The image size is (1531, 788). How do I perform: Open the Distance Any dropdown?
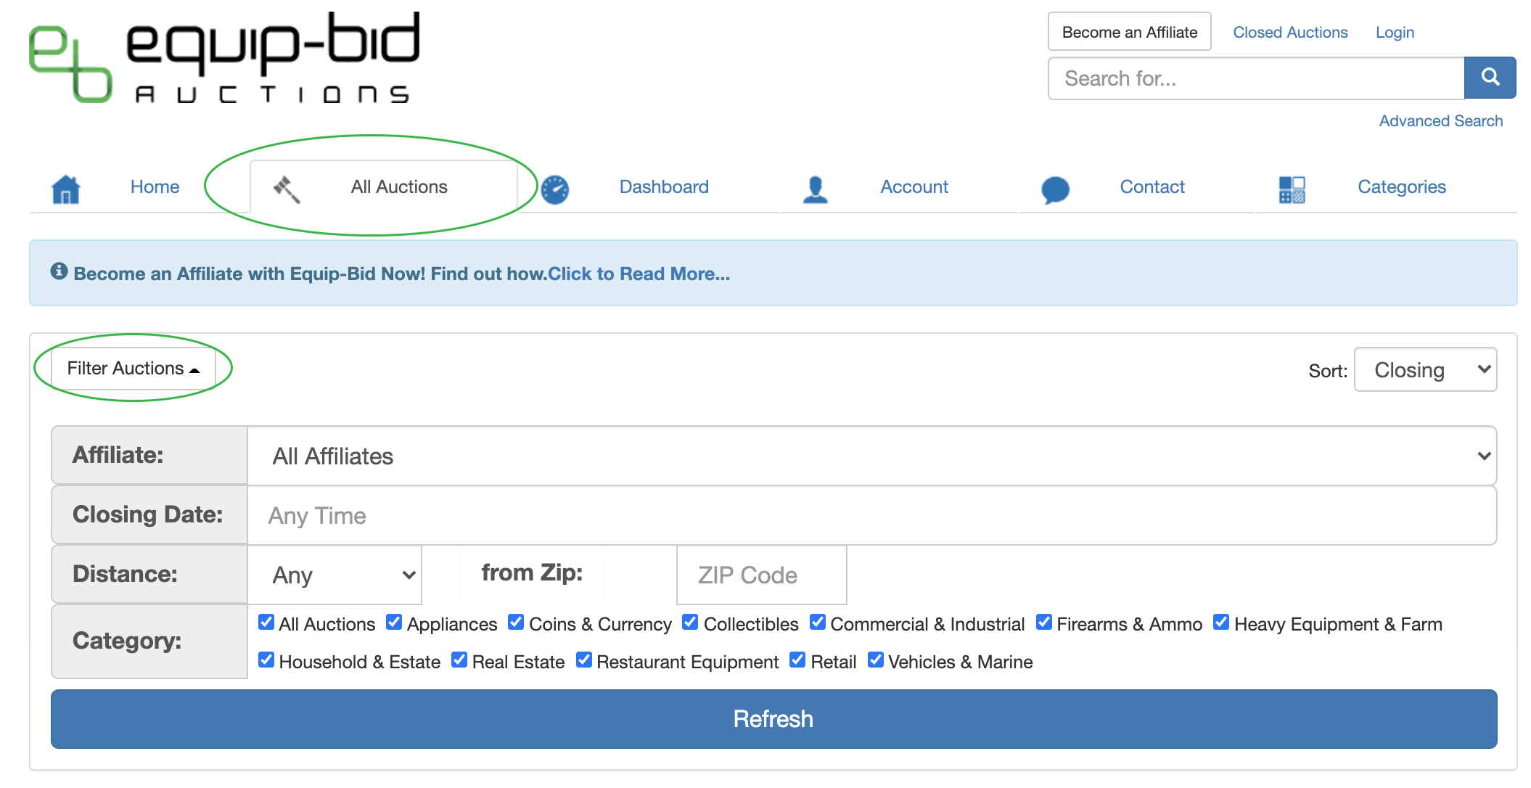click(x=334, y=575)
